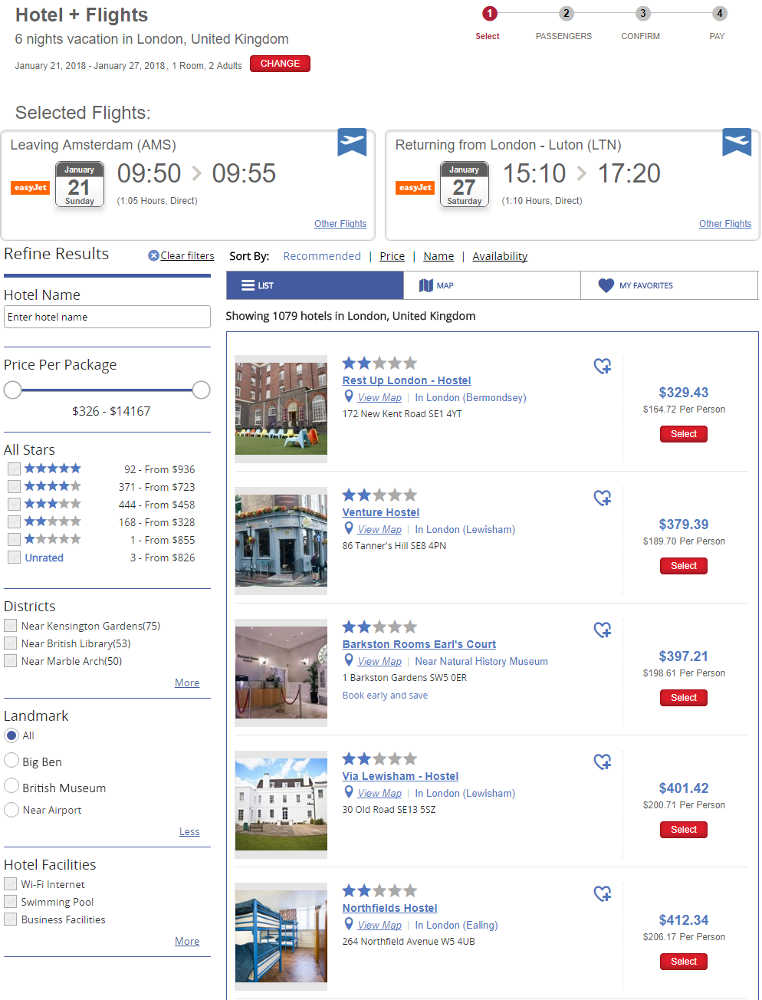Click maximum price slider handle
The image size is (762, 1000).
[x=201, y=390]
